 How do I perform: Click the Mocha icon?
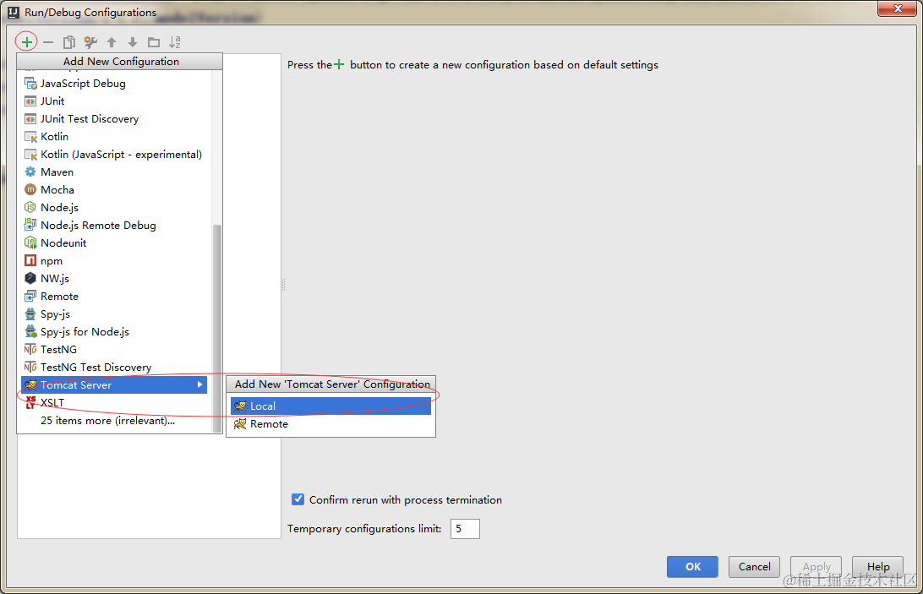(x=30, y=189)
